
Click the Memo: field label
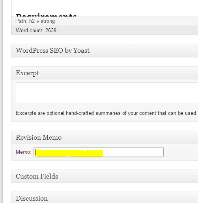tap(24, 152)
